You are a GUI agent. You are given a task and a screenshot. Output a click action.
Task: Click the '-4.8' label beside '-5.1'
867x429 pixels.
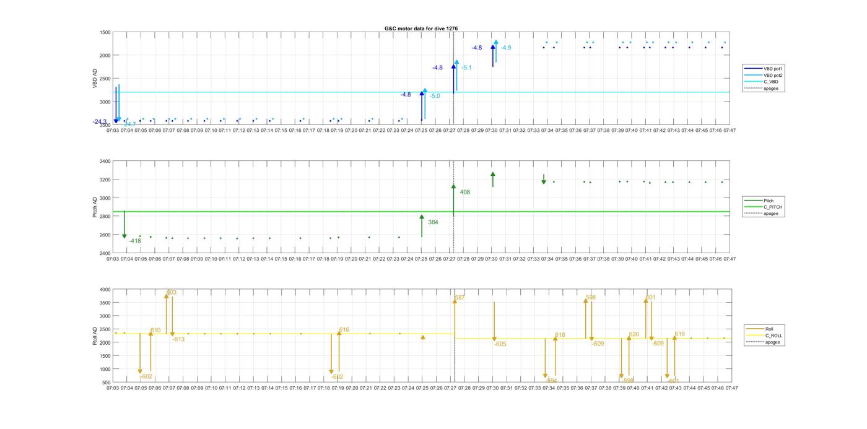click(437, 67)
